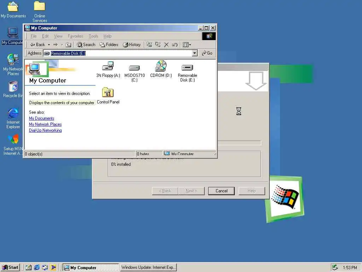Click the Move To toolbar icon
Viewport: 362px width, 272px height.
(x=150, y=45)
